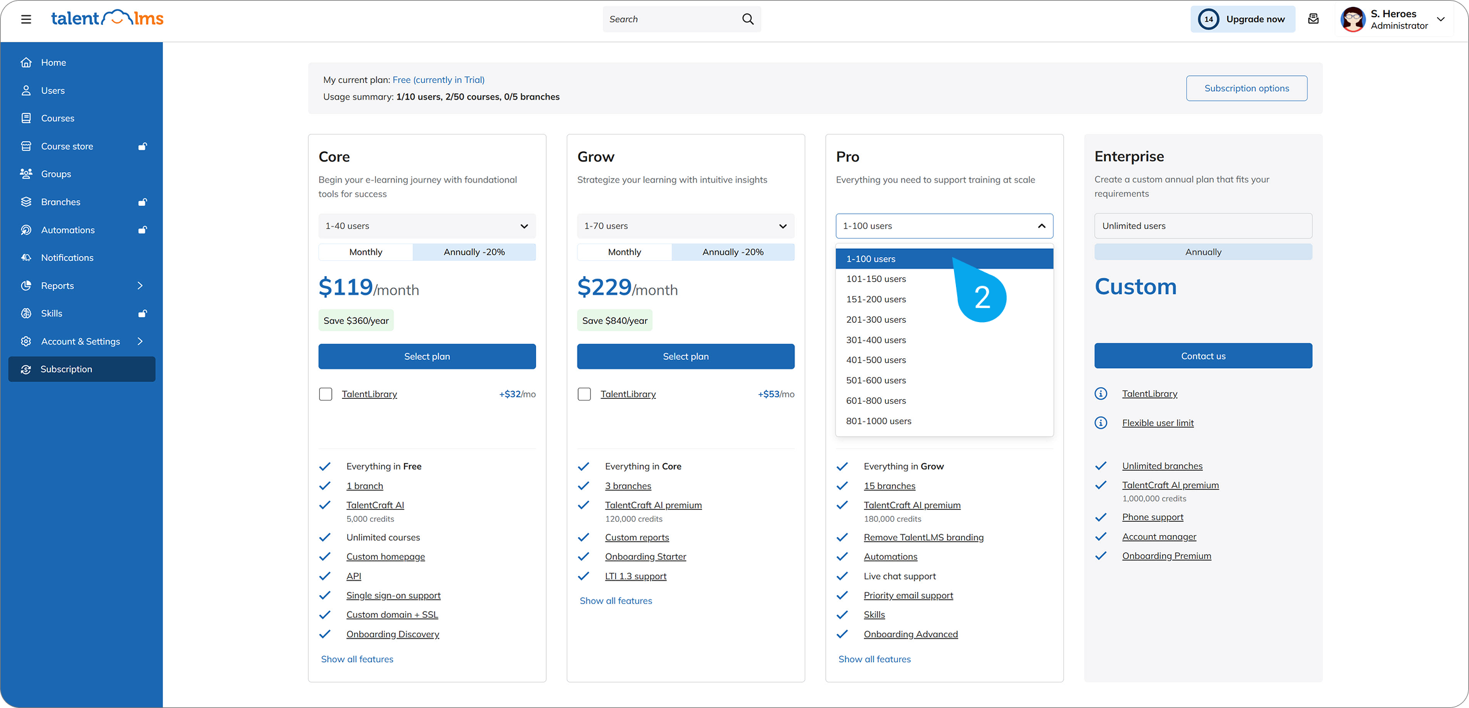
Task: Show all features in Pro plan
Action: click(875, 659)
